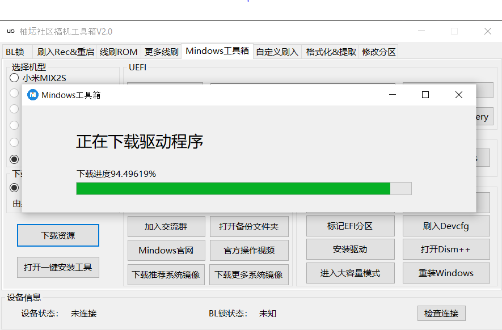Maximize the Mindows工具箱 dialog window
The height and width of the screenshot is (330, 502).
coord(425,95)
